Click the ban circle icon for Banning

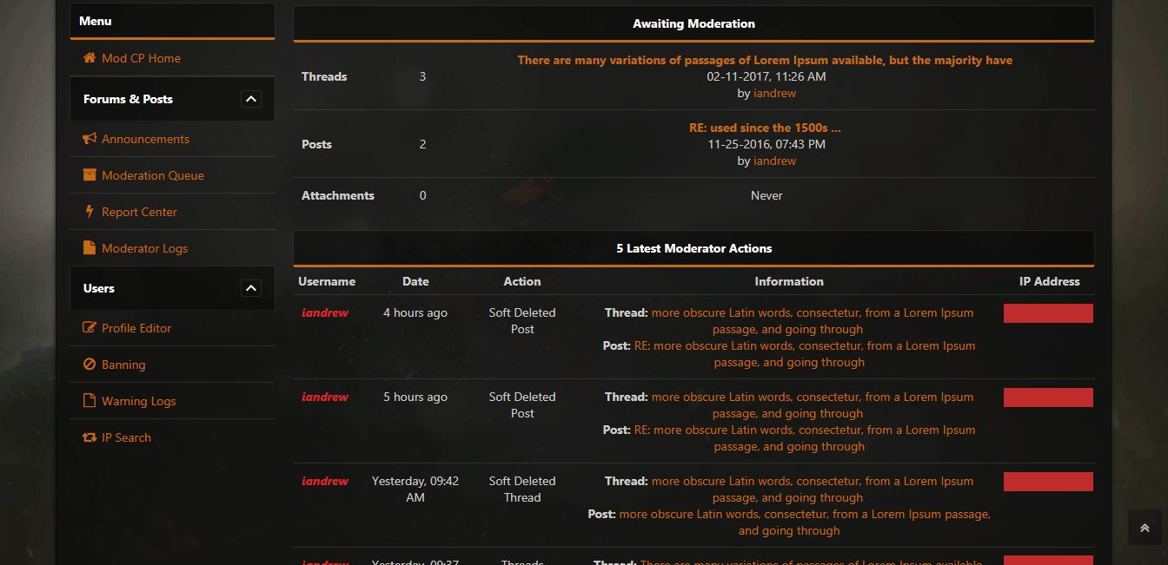pyautogui.click(x=89, y=365)
